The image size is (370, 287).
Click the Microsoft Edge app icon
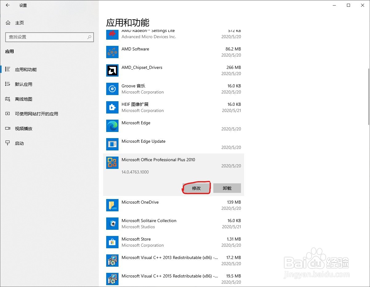pos(112,126)
